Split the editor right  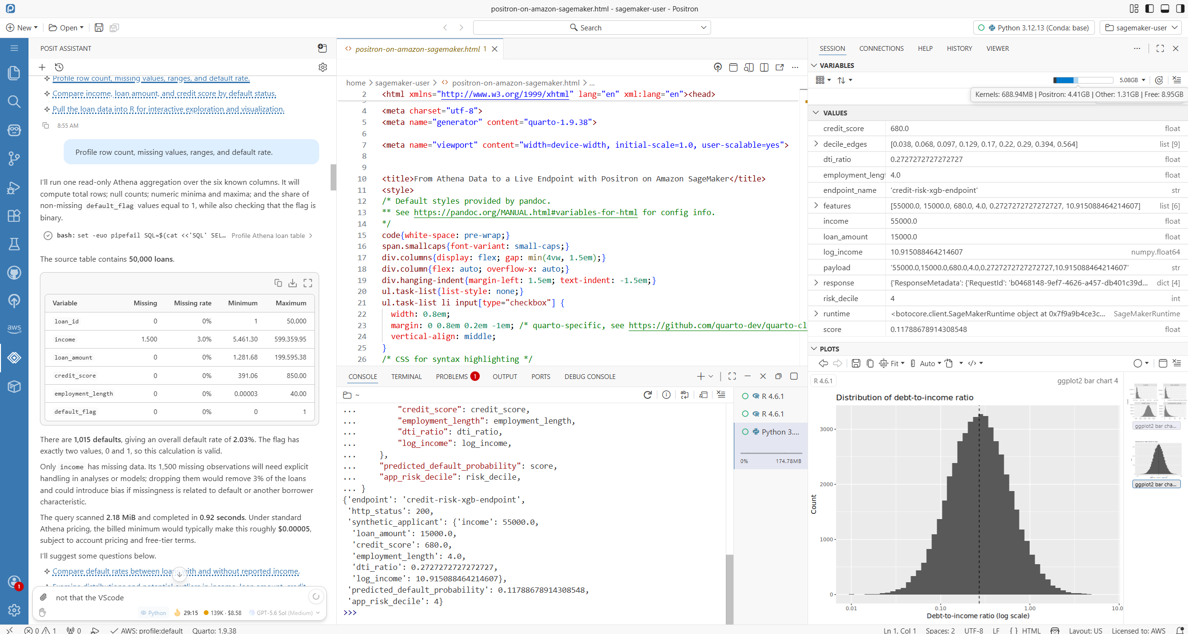click(764, 67)
